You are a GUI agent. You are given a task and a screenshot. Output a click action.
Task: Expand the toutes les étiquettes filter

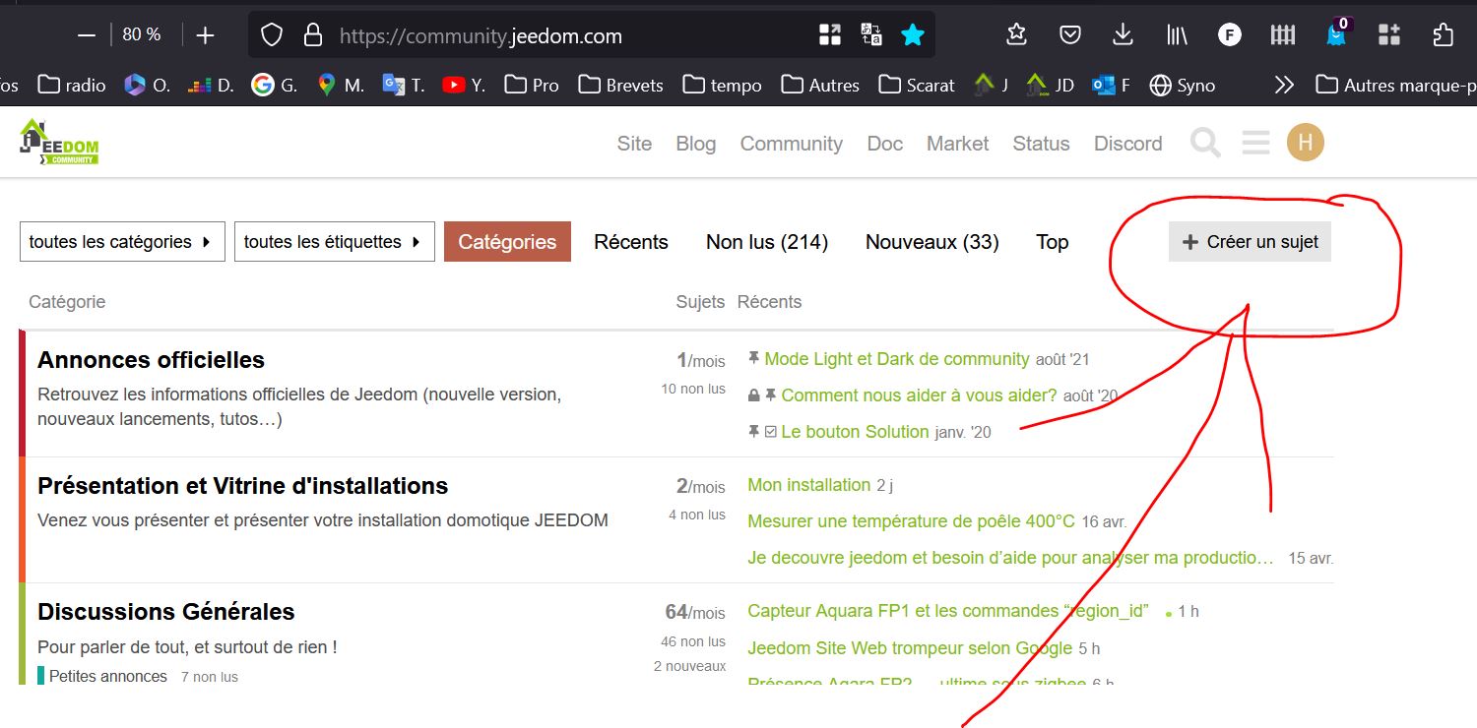pyautogui.click(x=334, y=241)
